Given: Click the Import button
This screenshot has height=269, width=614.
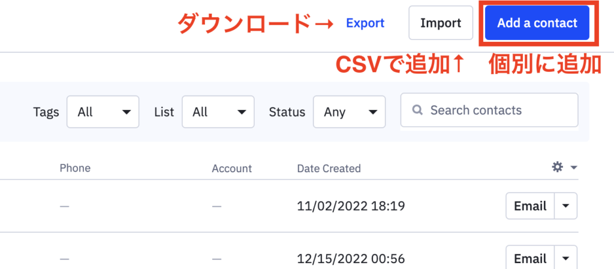Looking at the screenshot, I should pyautogui.click(x=441, y=23).
